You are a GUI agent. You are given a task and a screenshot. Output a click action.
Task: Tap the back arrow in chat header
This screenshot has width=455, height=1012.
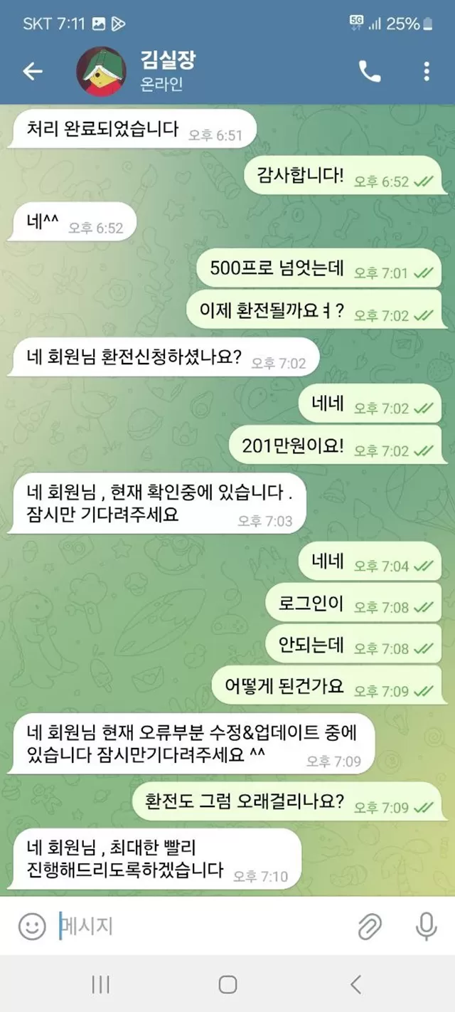33,71
